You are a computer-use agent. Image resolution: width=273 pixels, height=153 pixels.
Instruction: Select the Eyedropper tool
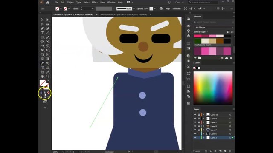42,63
